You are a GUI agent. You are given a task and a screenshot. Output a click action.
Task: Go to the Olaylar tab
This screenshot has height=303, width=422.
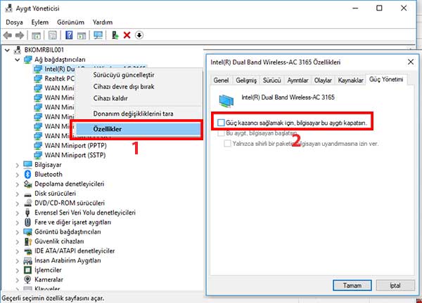pyautogui.click(x=323, y=80)
